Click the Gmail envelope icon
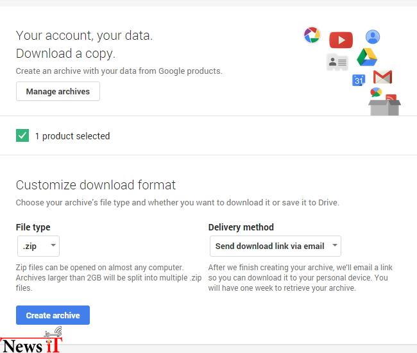Screen dimensions: 417x353 point(383,77)
